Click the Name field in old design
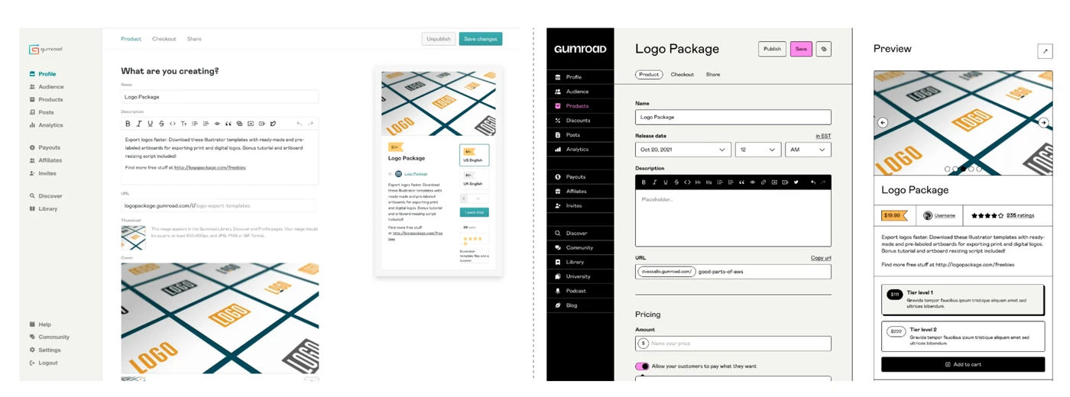Image resolution: width=1070 pixels, height=397 pixels. coord(219,97)
